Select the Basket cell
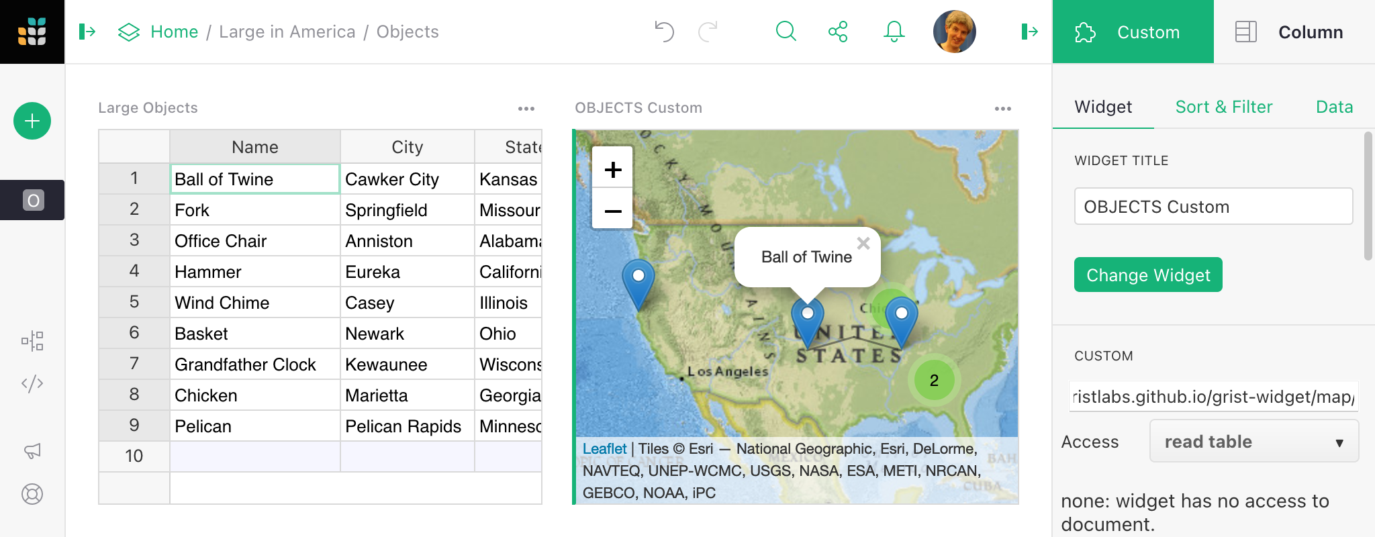This screenshot has height=537, width=1375. coord(254,333)
